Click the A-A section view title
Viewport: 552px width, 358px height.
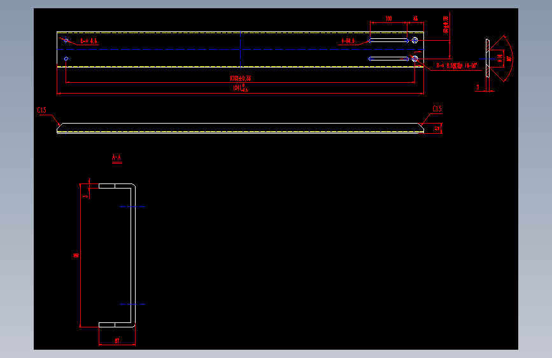click(117, 157)
